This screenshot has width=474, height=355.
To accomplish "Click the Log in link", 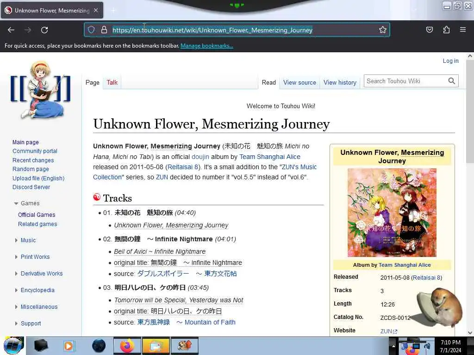I will click(450, 61).
